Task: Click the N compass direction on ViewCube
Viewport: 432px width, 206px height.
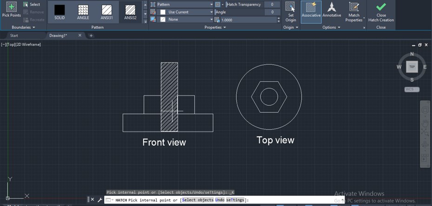Action: pos(412,54)
